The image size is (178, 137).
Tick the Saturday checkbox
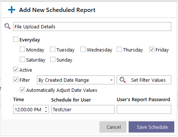tap(22, 59)
